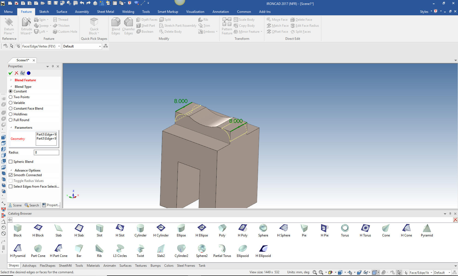Uncheck Smooth Connected option

coord(11,175)
